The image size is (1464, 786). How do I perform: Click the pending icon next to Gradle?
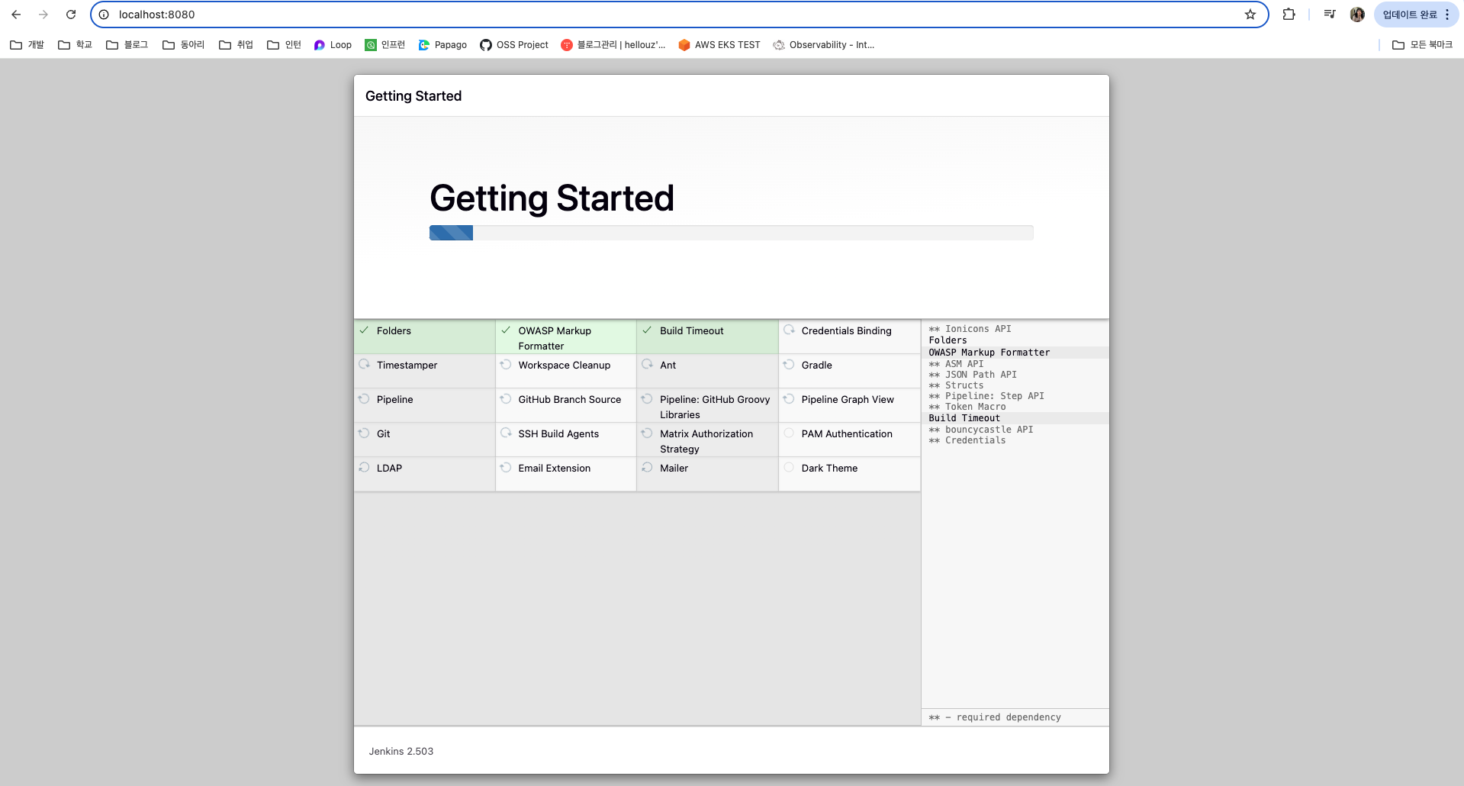click(789, 364)
